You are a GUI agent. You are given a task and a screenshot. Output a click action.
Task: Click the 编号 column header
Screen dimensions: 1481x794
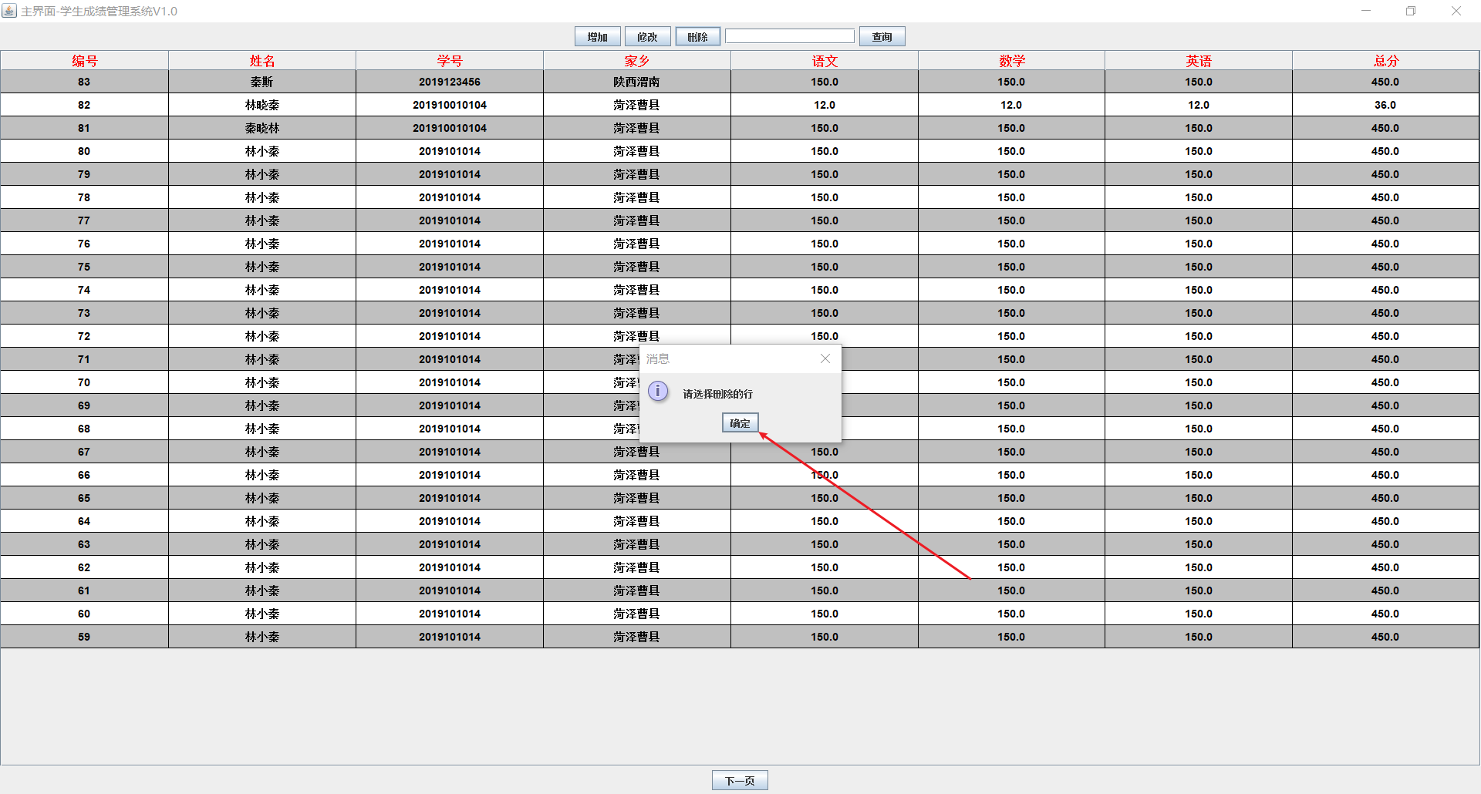85,61
